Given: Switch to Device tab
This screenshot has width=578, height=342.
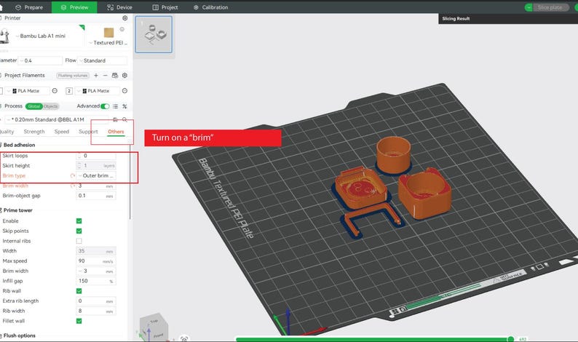Looking at the screenshot, I should (119, 7).
